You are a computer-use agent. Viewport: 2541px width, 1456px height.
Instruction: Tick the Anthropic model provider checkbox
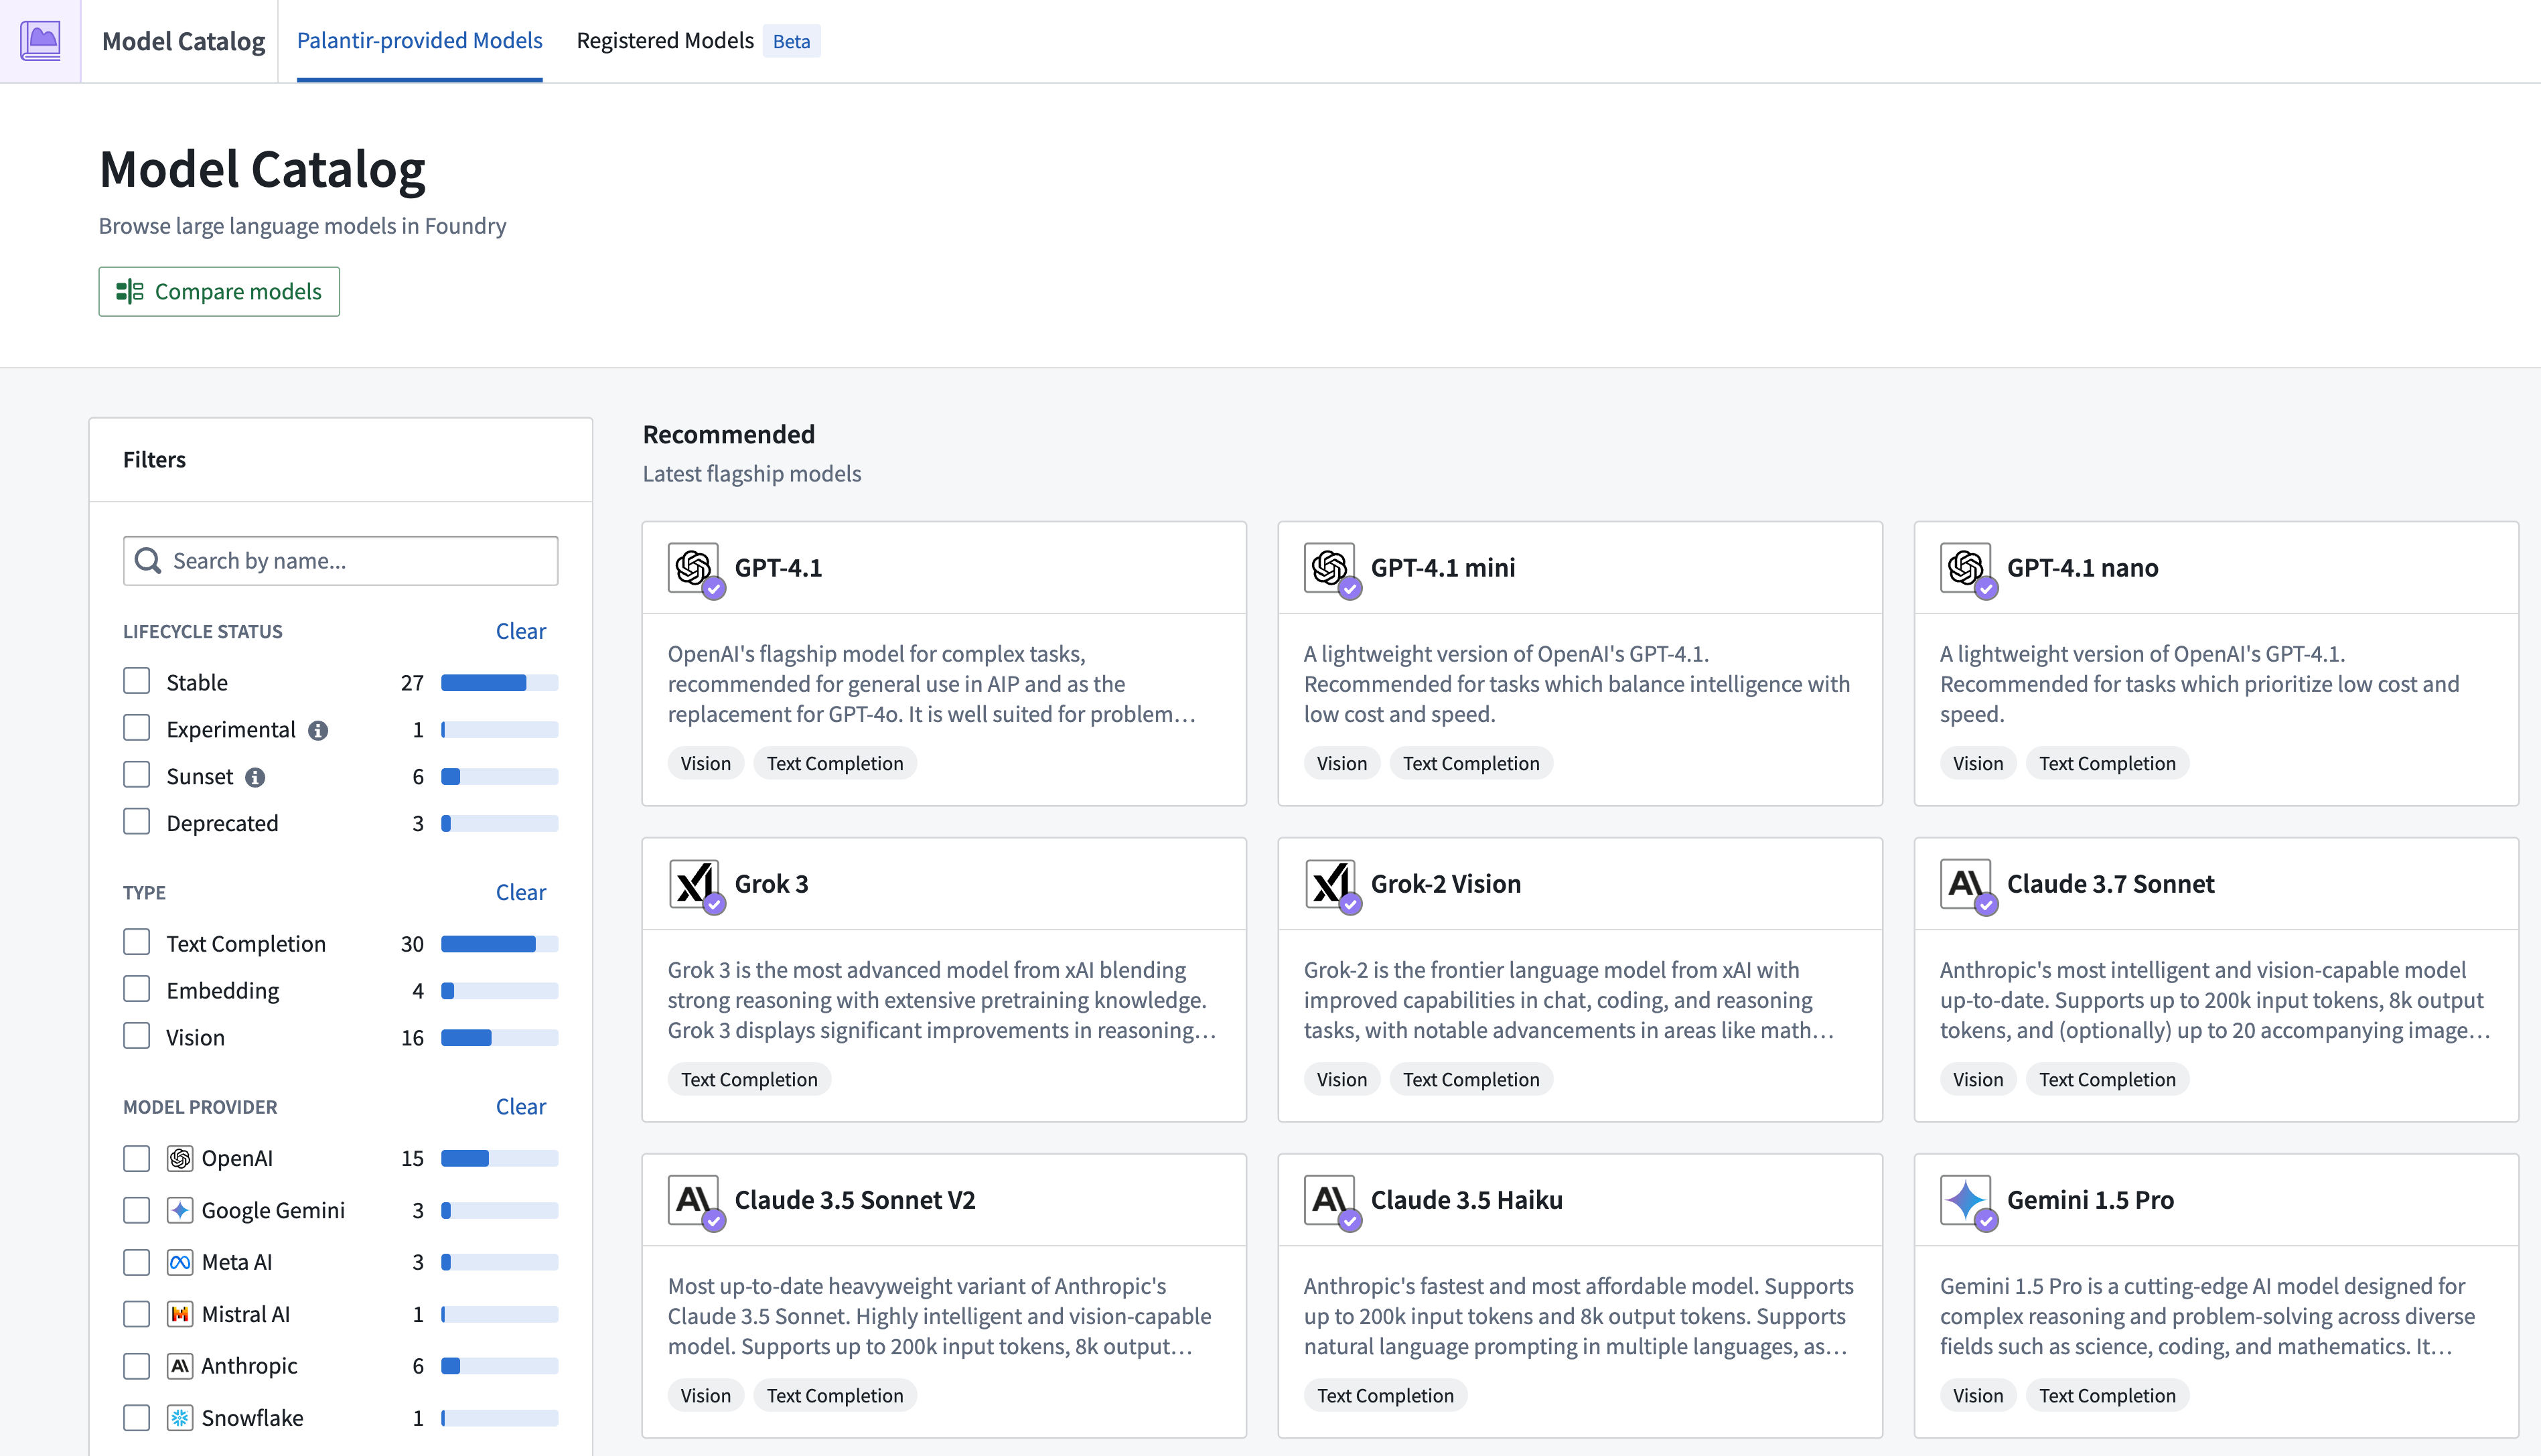coord(136,1365)
